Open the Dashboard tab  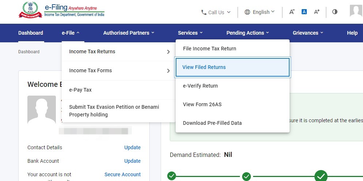pyautogui.click(x=31, y=33)
